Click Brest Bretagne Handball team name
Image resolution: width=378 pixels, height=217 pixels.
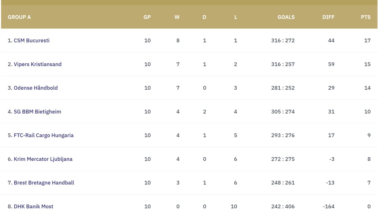[x=44, y=183]
